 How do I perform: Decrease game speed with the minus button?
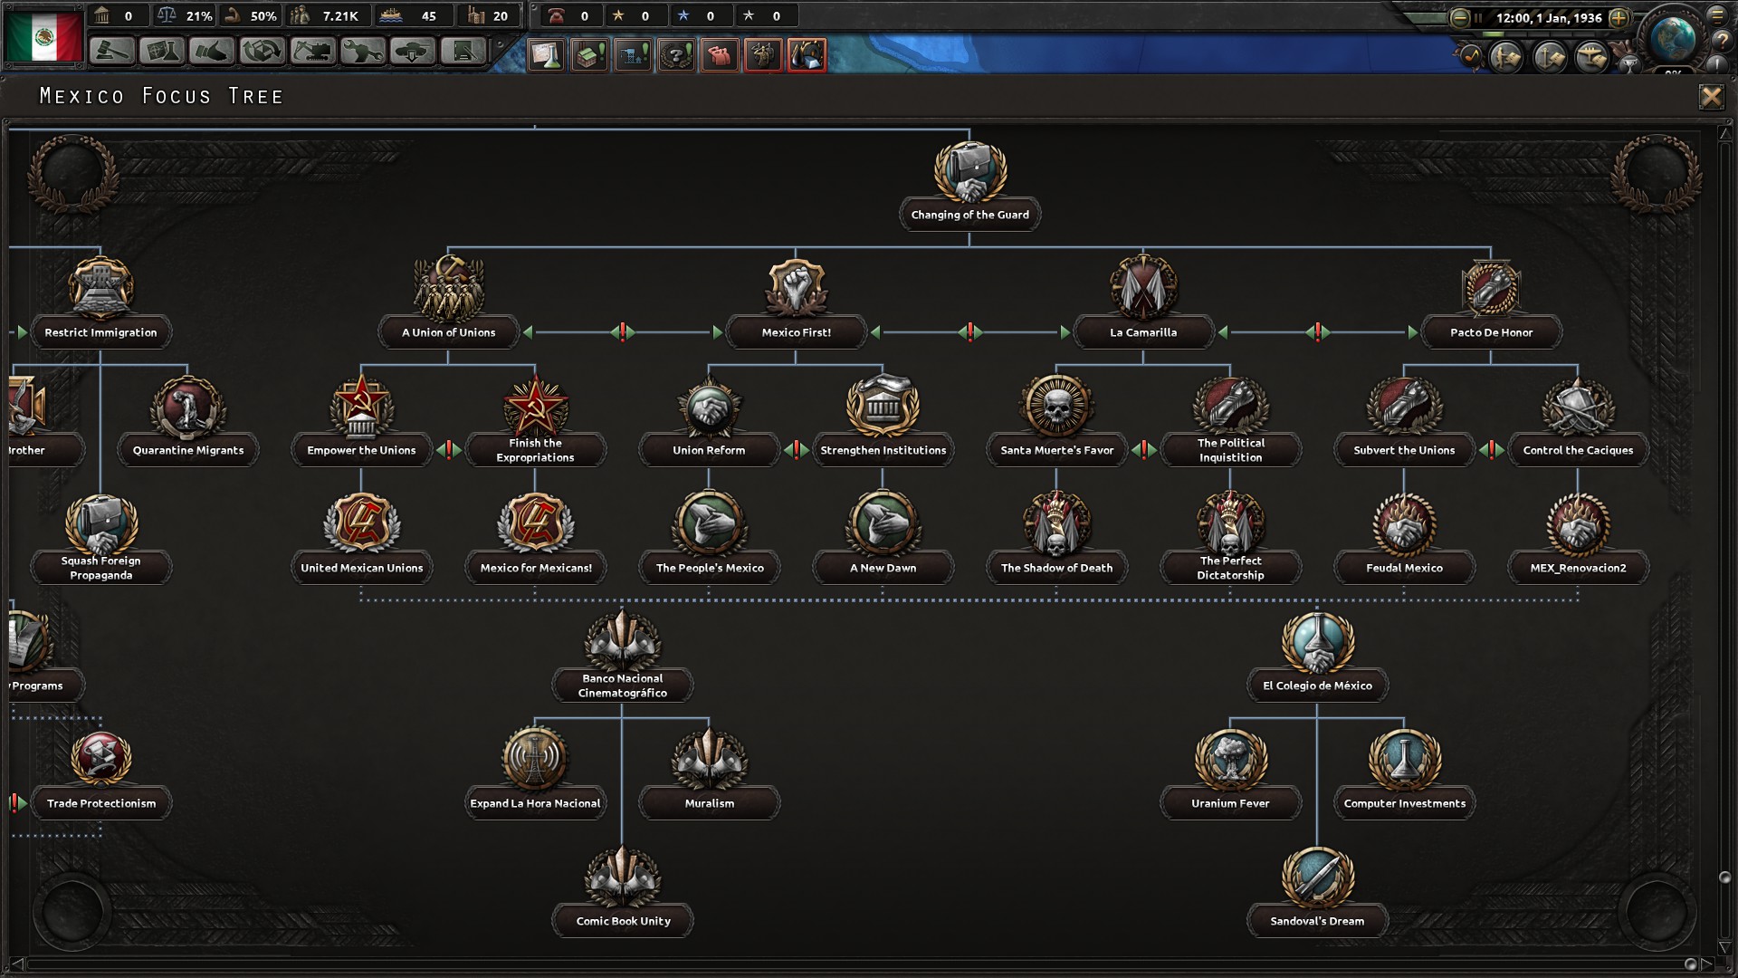point(1459,17)
